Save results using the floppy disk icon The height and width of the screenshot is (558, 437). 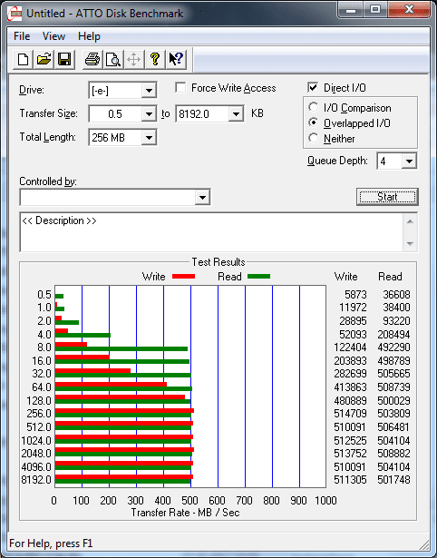[x=64, y=60]
